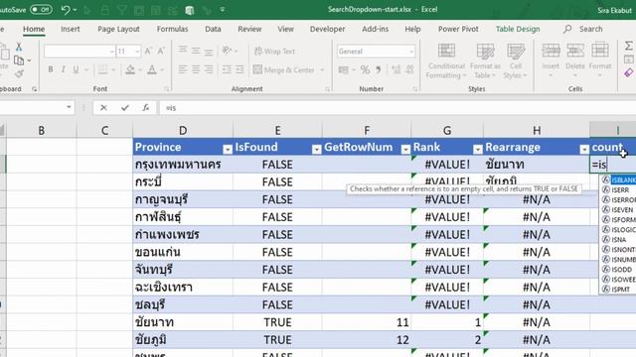Select column D header
636x357 pixels.
[x=183, y=130]
